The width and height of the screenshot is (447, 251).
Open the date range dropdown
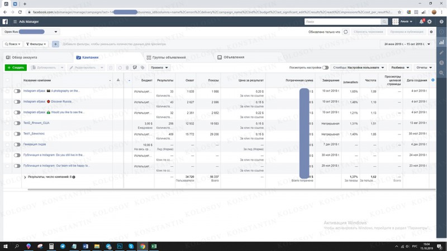pos(407,44)
